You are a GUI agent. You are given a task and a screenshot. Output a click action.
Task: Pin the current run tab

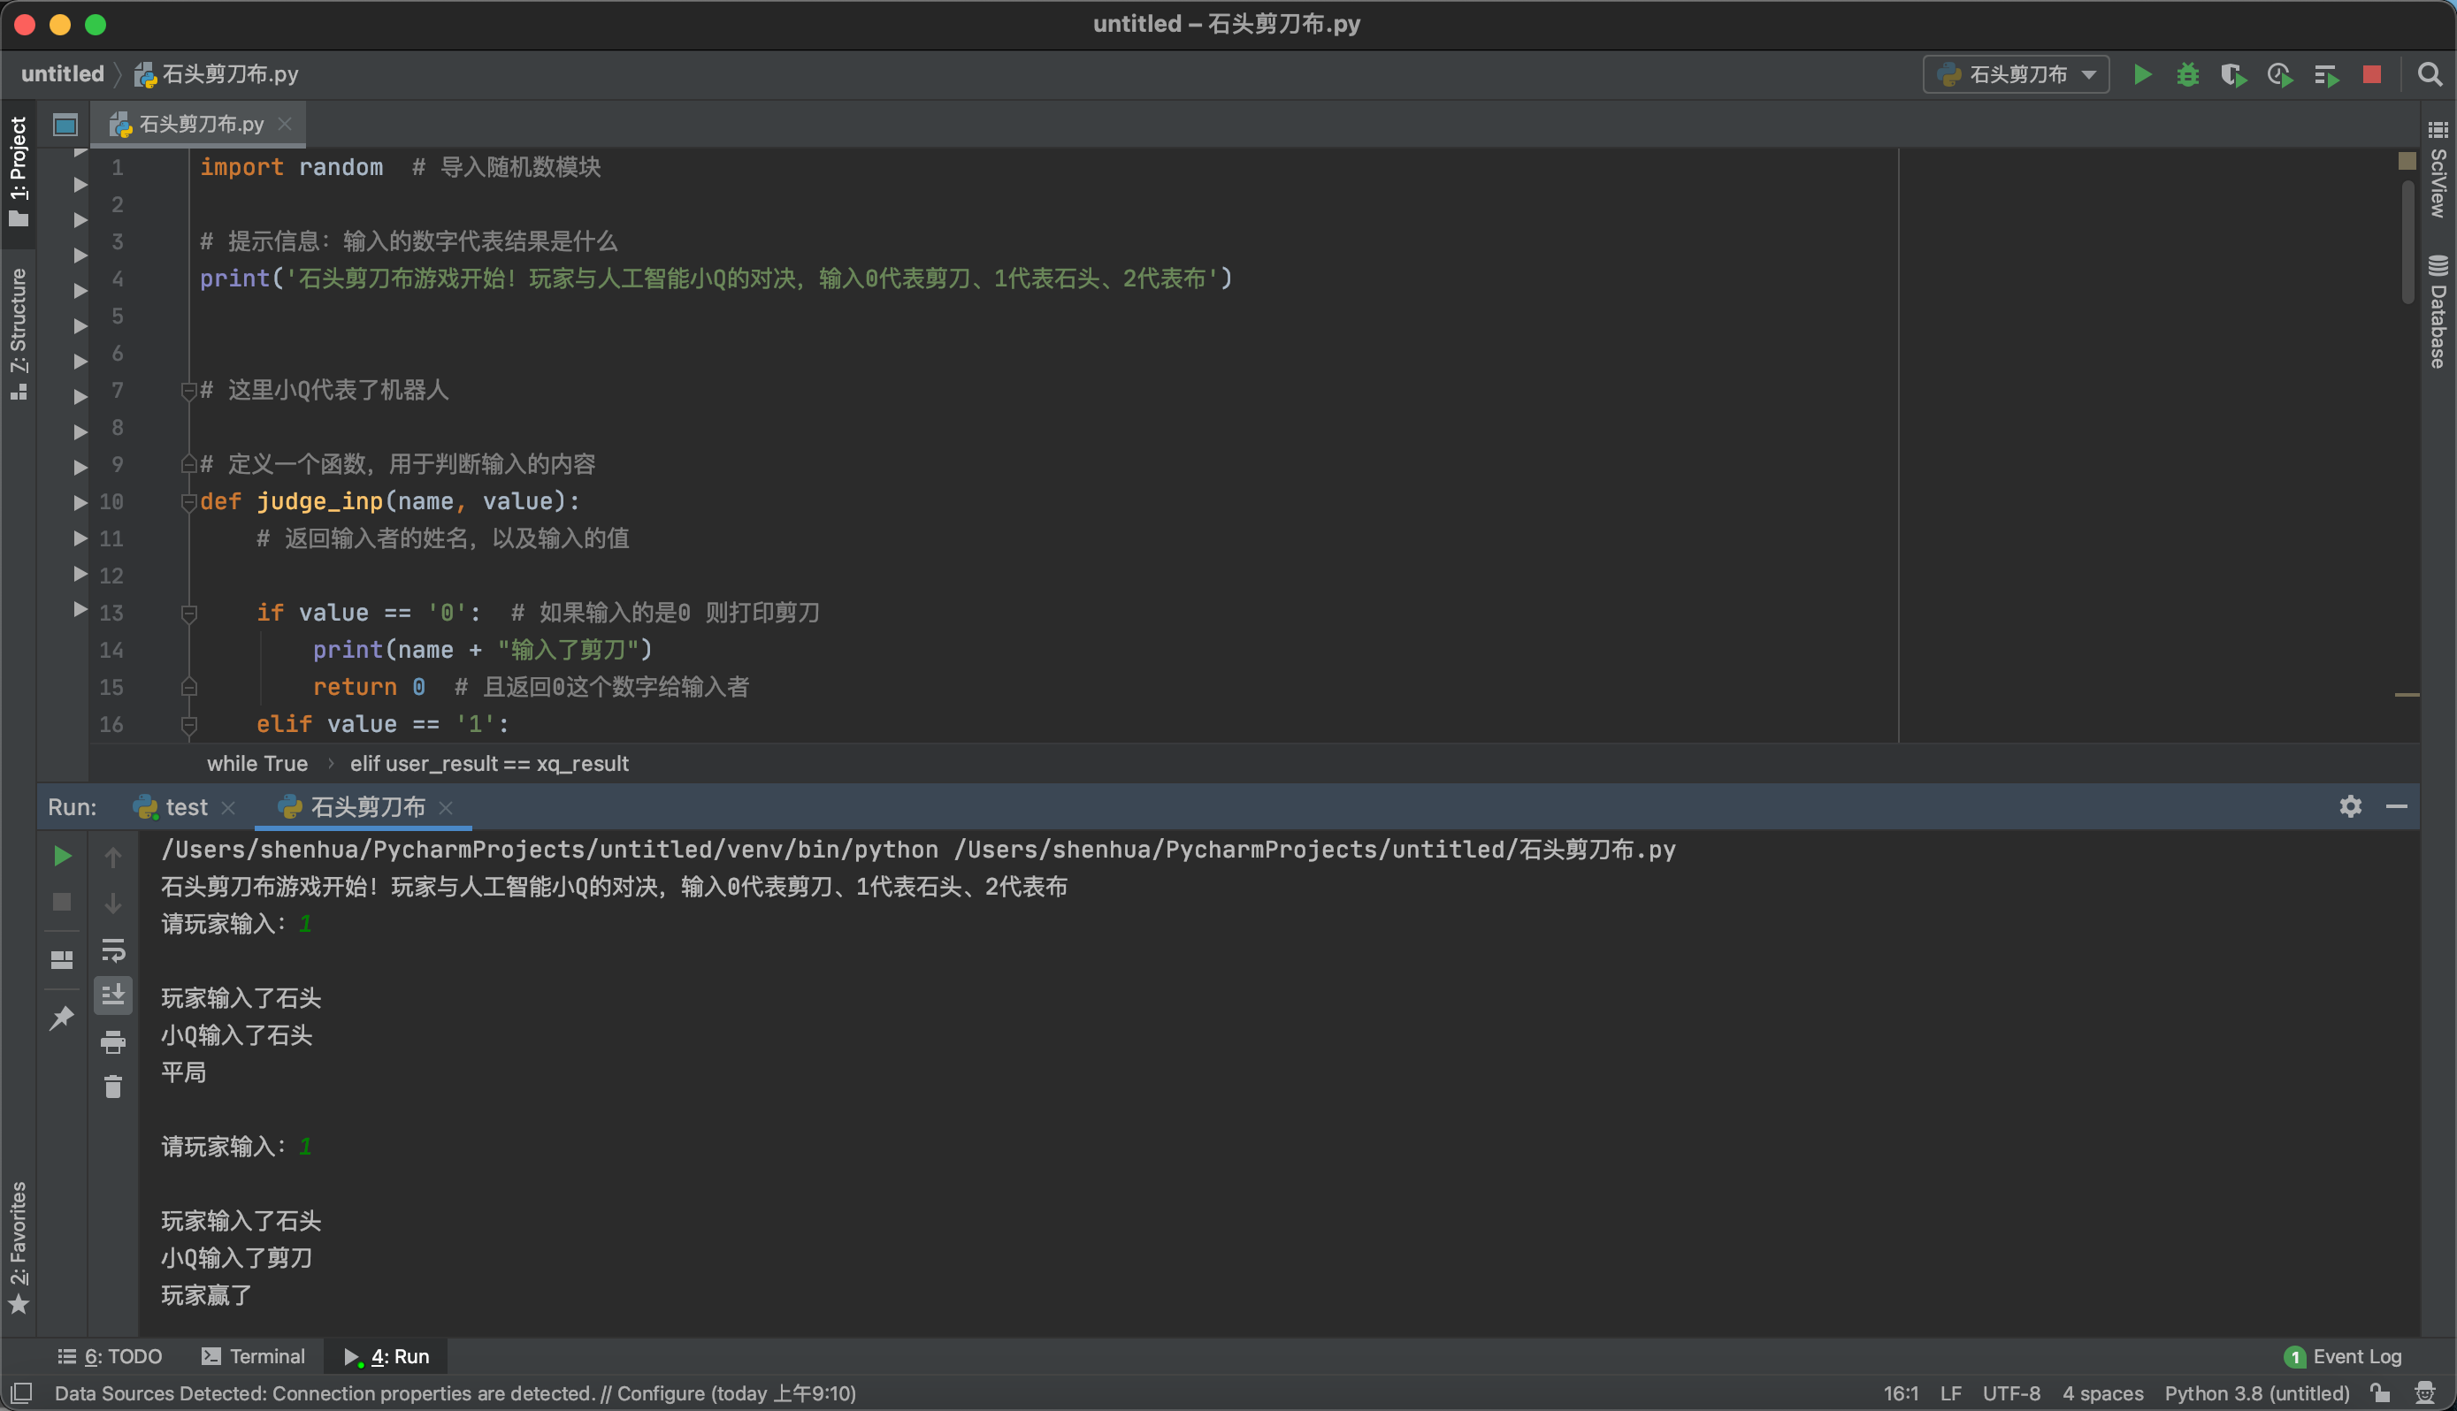(62, 1017)
